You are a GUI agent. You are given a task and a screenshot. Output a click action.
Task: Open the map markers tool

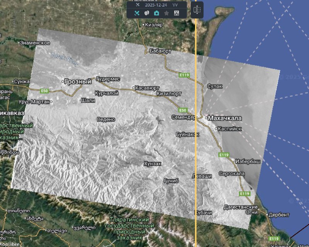tap(147, 13)
